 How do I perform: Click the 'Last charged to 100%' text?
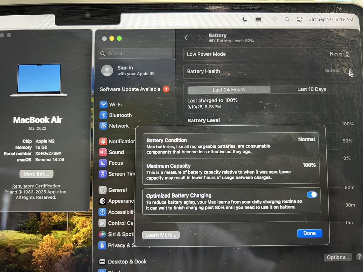point(212,100)
